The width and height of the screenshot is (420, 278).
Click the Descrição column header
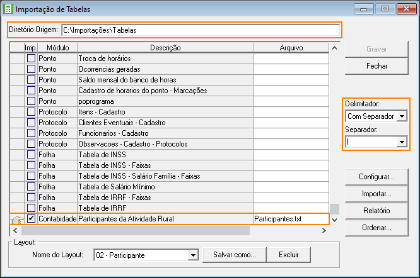click(165, 48)
